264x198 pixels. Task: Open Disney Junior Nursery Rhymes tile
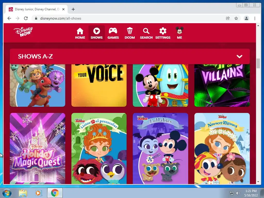[x=222, y=148]
